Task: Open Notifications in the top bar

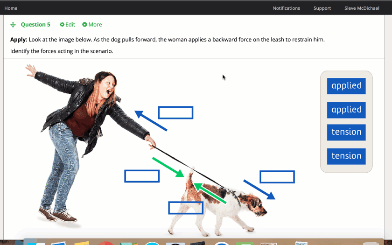Action: 286,8
